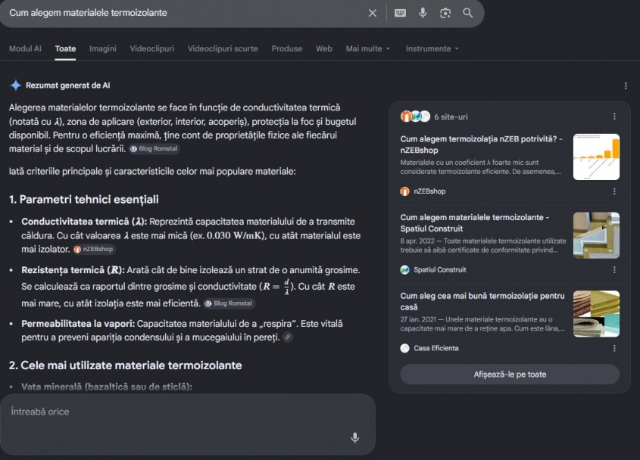Image resolution: width=640 pixels, height=460 pixels.
Task: Open the options menu next to Spatiul Construit
Action: [614, 269]
